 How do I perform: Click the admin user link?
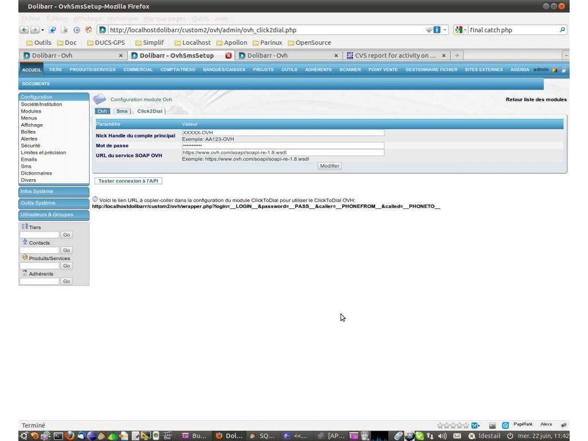[x=541, y=69]
